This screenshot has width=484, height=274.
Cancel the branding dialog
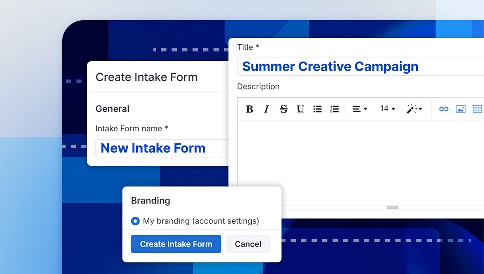[x=248, y=244]
